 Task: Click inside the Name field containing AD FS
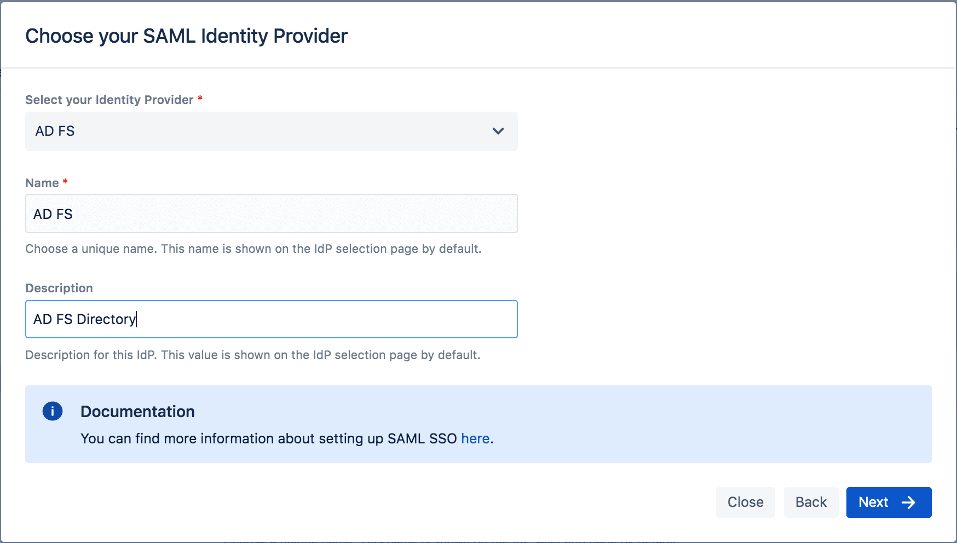271,213
